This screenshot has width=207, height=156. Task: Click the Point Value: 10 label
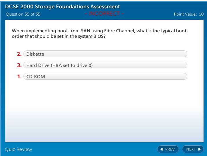(x=188, y=14)
